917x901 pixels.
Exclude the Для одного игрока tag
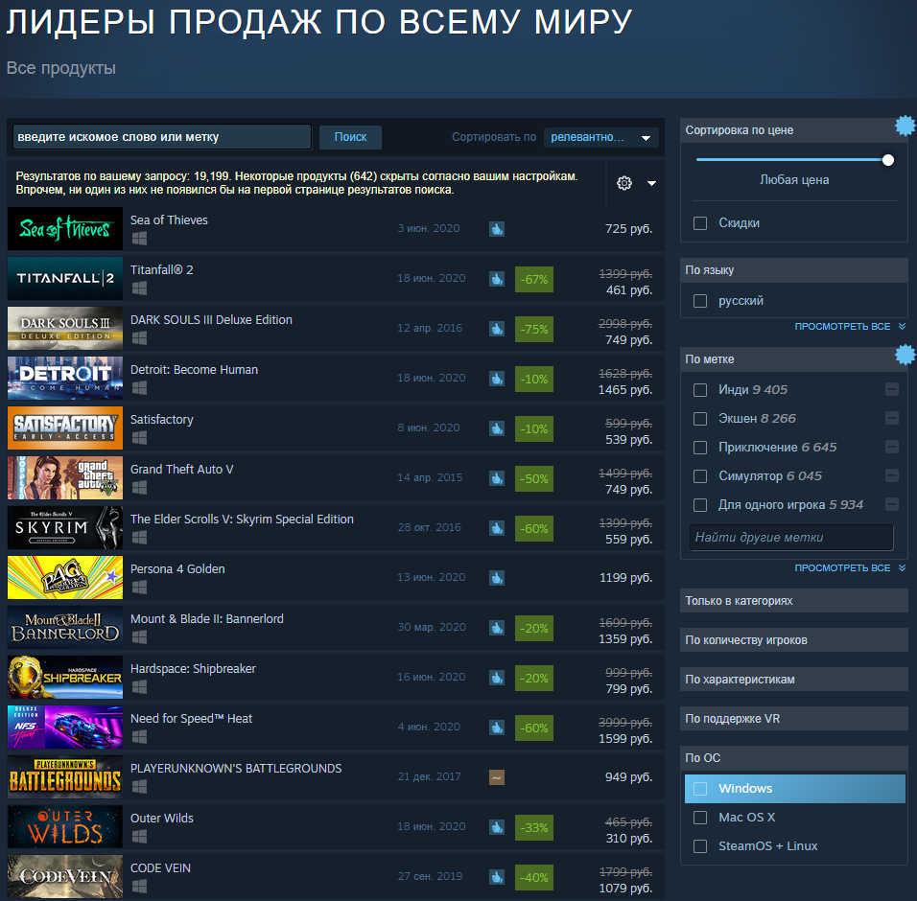(x=892, y=504)
